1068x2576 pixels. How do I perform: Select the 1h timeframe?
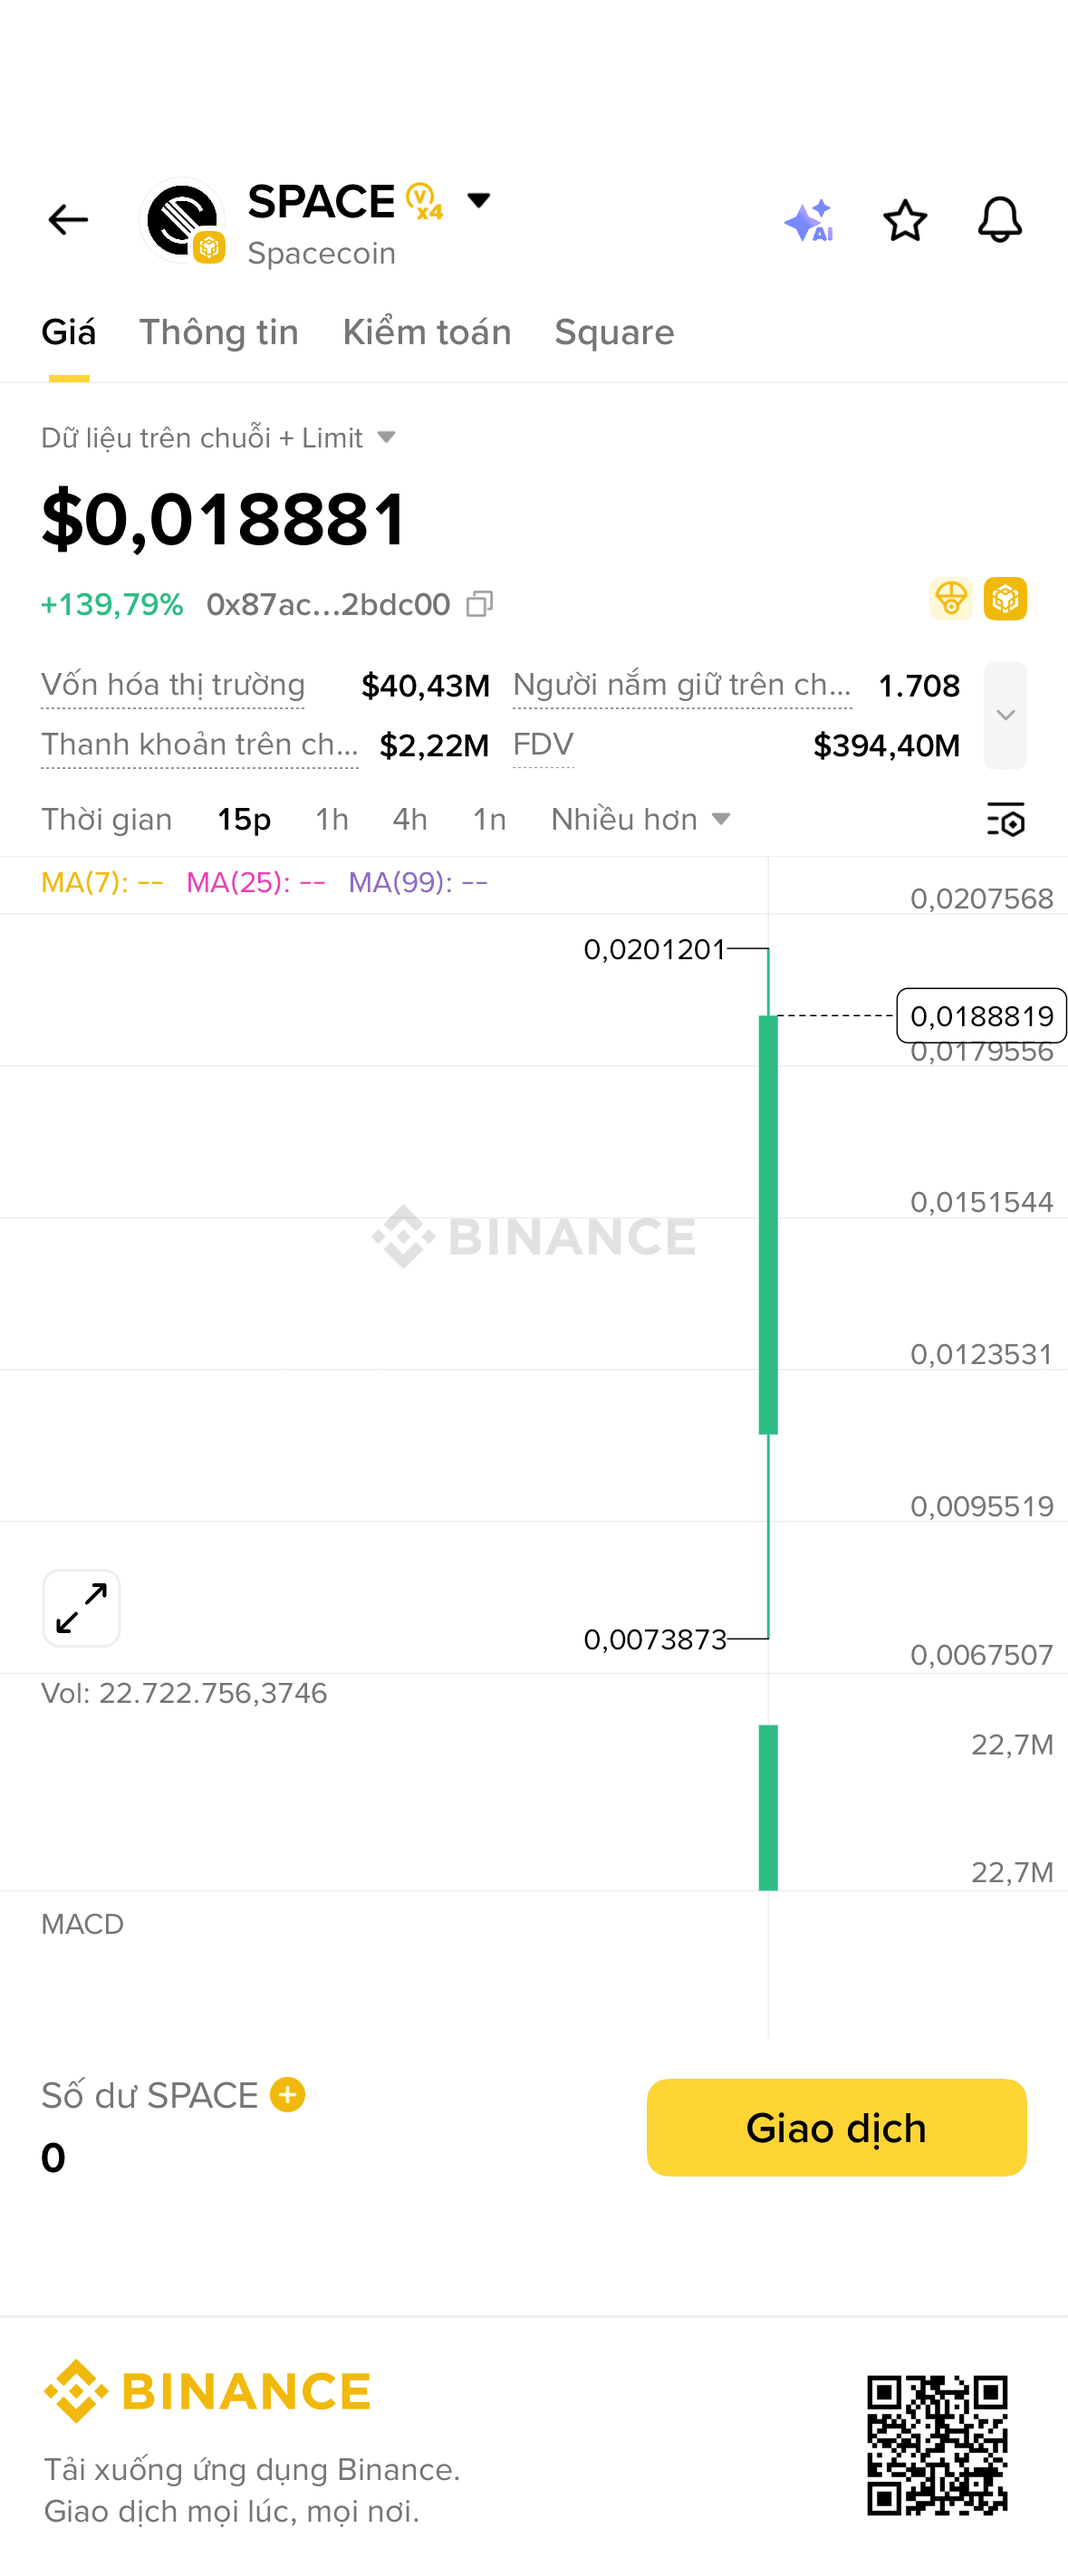tap(332, 819)
